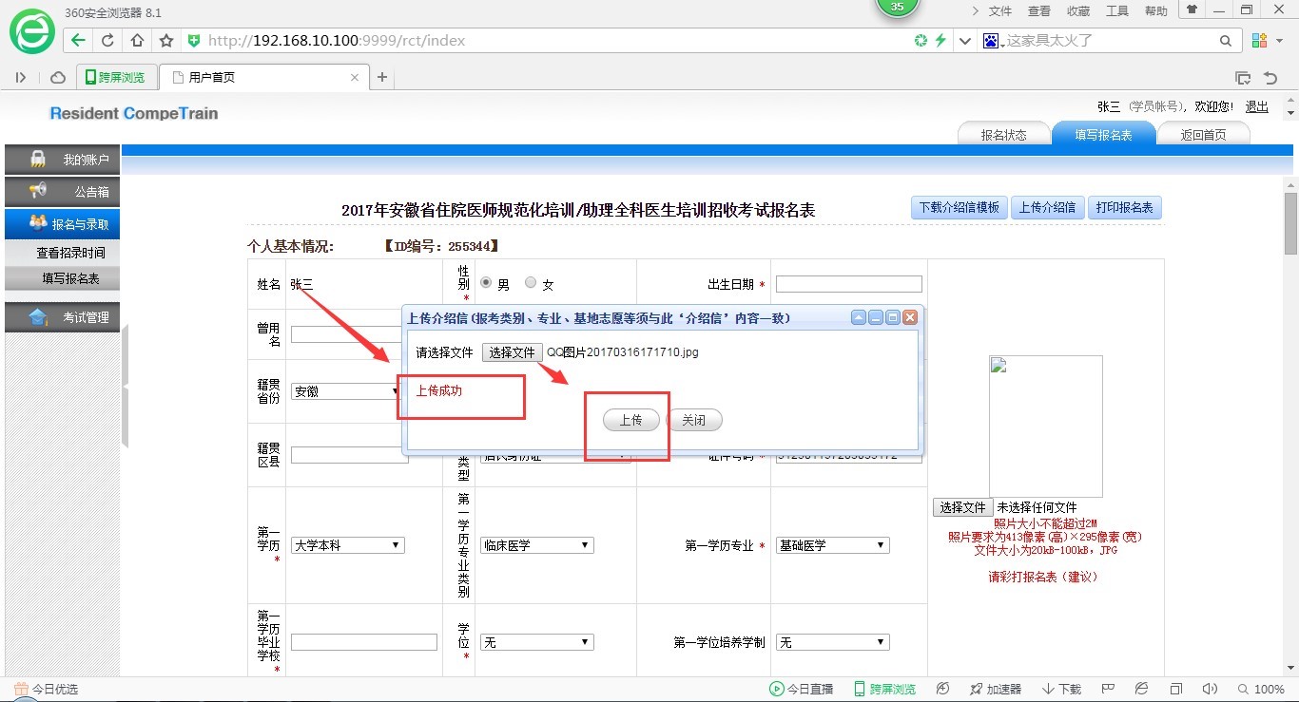Image resolution: width=1299 pixels, height=702 pixels.
Task: Open the 第一学位培养学制 dropdown
Action: (833, 642)
